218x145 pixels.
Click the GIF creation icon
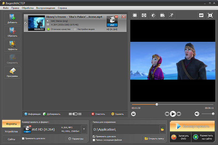pos(201,15)
